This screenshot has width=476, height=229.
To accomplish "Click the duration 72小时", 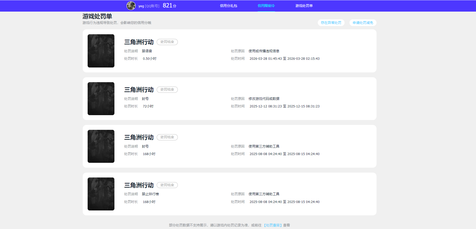I will pos(148,106).
